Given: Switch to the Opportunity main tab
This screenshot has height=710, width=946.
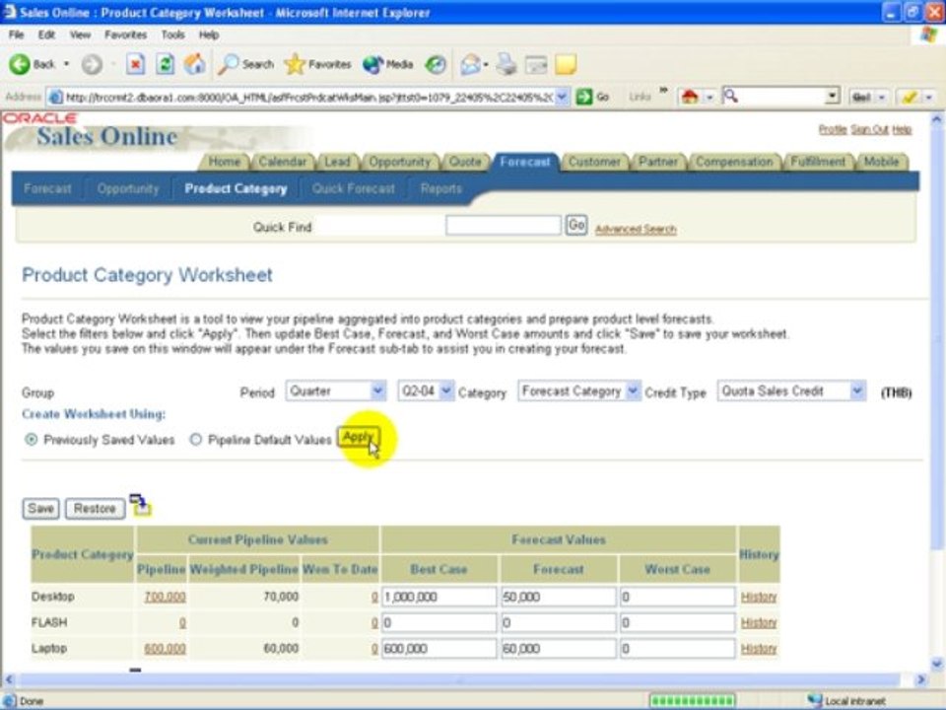Looking at the screenshot, I should tap(399, 162).
